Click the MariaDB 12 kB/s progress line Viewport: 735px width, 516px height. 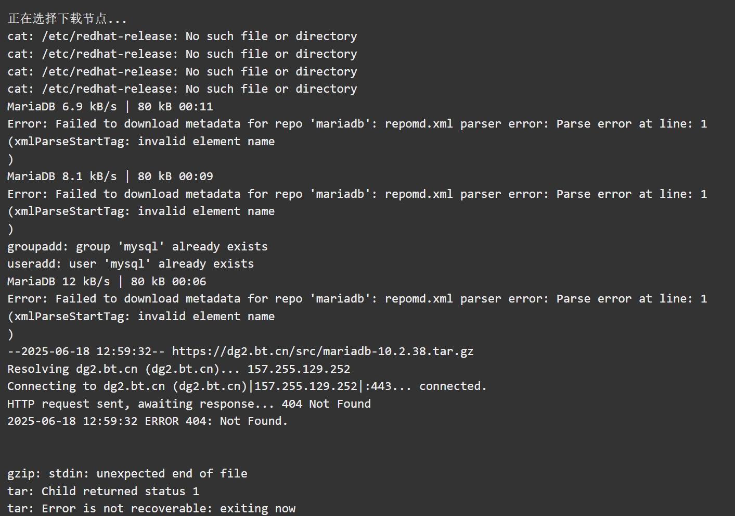click(107, 282)
